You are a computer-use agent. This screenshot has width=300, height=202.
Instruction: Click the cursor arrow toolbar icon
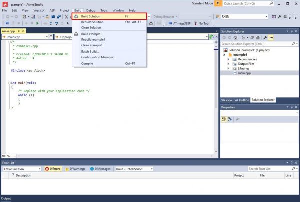click(67, 23)
